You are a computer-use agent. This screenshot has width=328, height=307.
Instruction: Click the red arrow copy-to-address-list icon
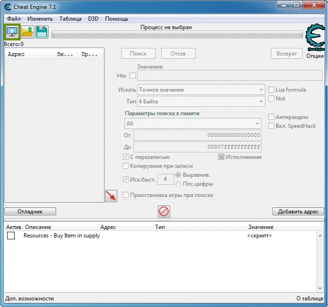pos(111,196)
